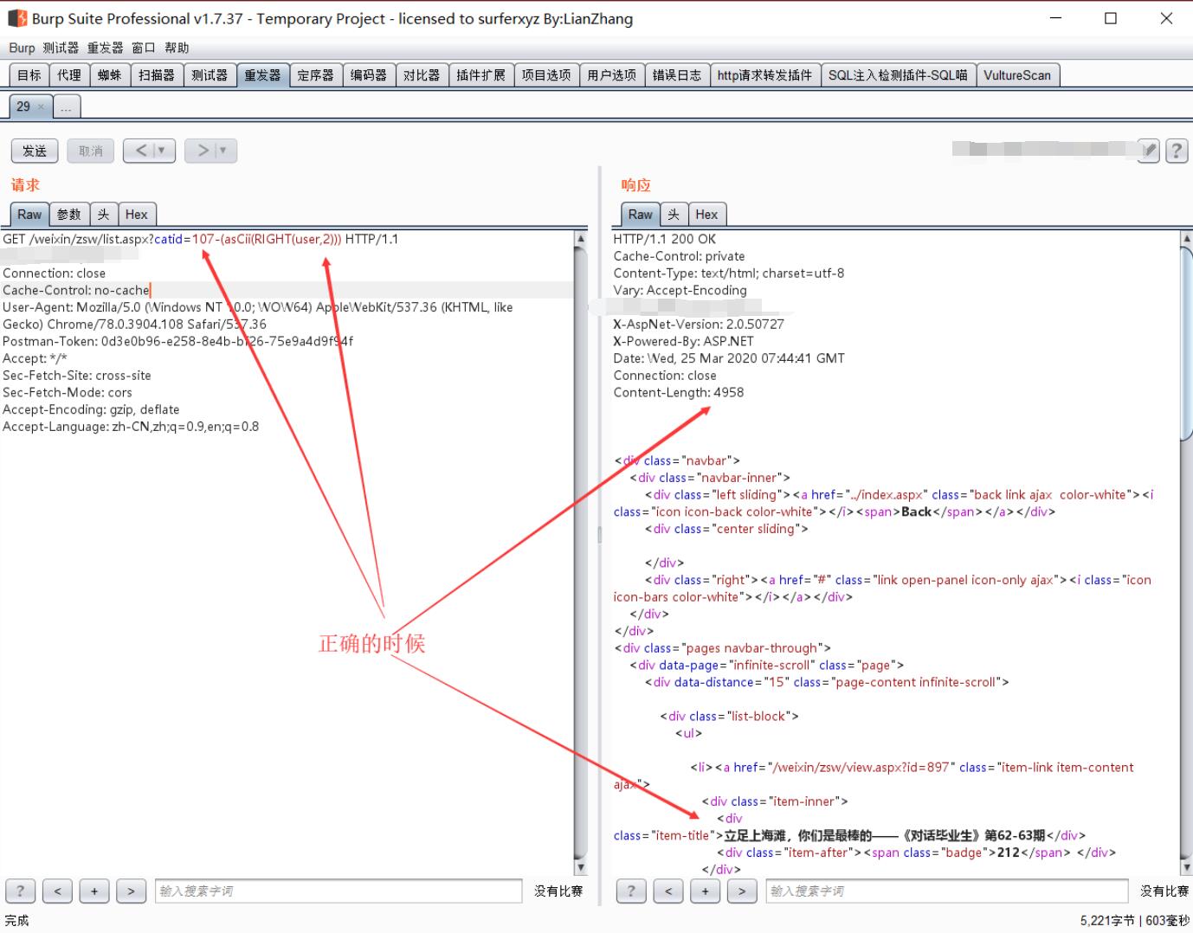
Task: Click the 'Content-Length: 4958' response line
Action: [x=679, y=392]
